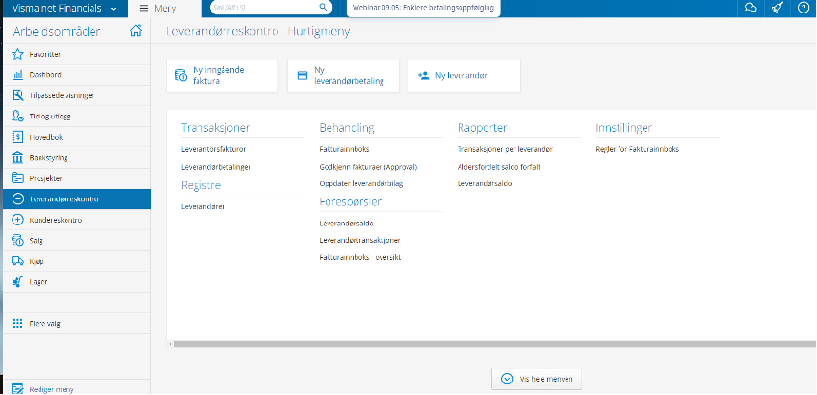Open the Flere valg grid icon
The height and width of the screenshot is (395, 817).
click(x=17, y=324)
